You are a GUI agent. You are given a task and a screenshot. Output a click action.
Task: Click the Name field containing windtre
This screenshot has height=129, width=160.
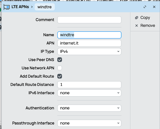click(89, 35)
